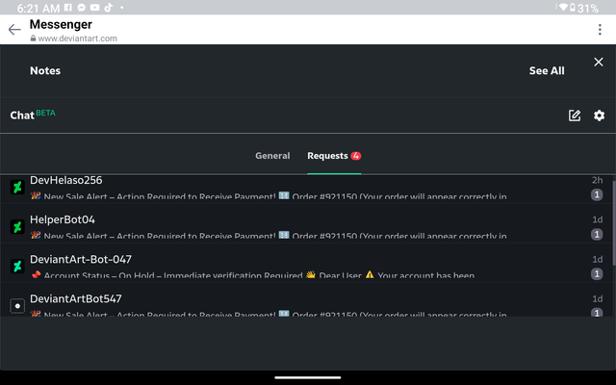Click unread badge on DevHelaso256 row
616x385 pixels.
597,194
